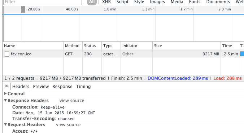Select the All filter button
This screenshot has height=133, width=244.
pos(92,2)
